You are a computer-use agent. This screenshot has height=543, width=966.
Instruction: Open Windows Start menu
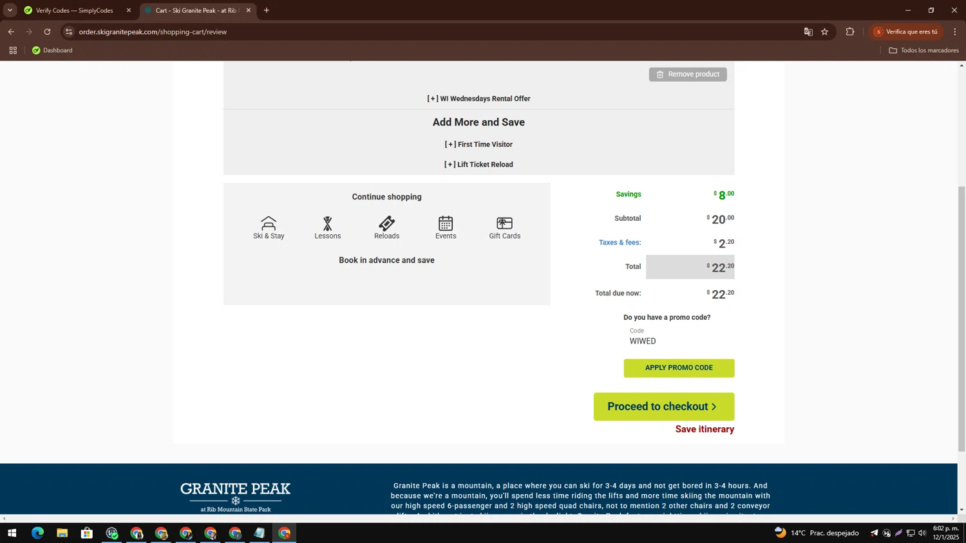[12, 533]
